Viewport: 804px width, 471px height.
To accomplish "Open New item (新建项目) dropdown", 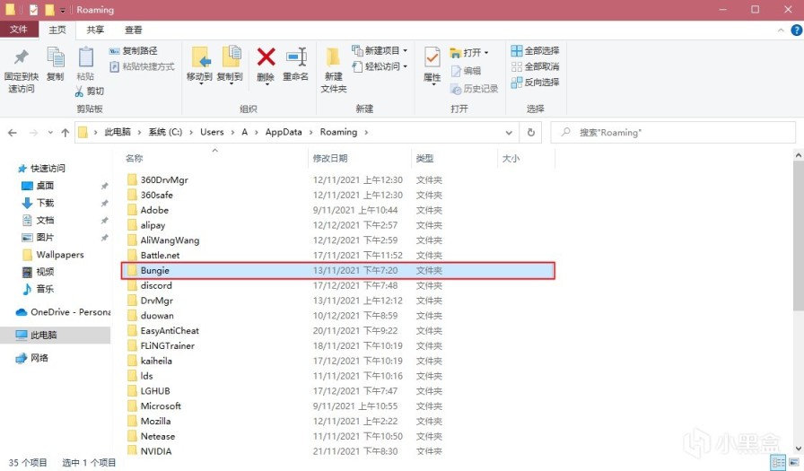I will (380, 50).
